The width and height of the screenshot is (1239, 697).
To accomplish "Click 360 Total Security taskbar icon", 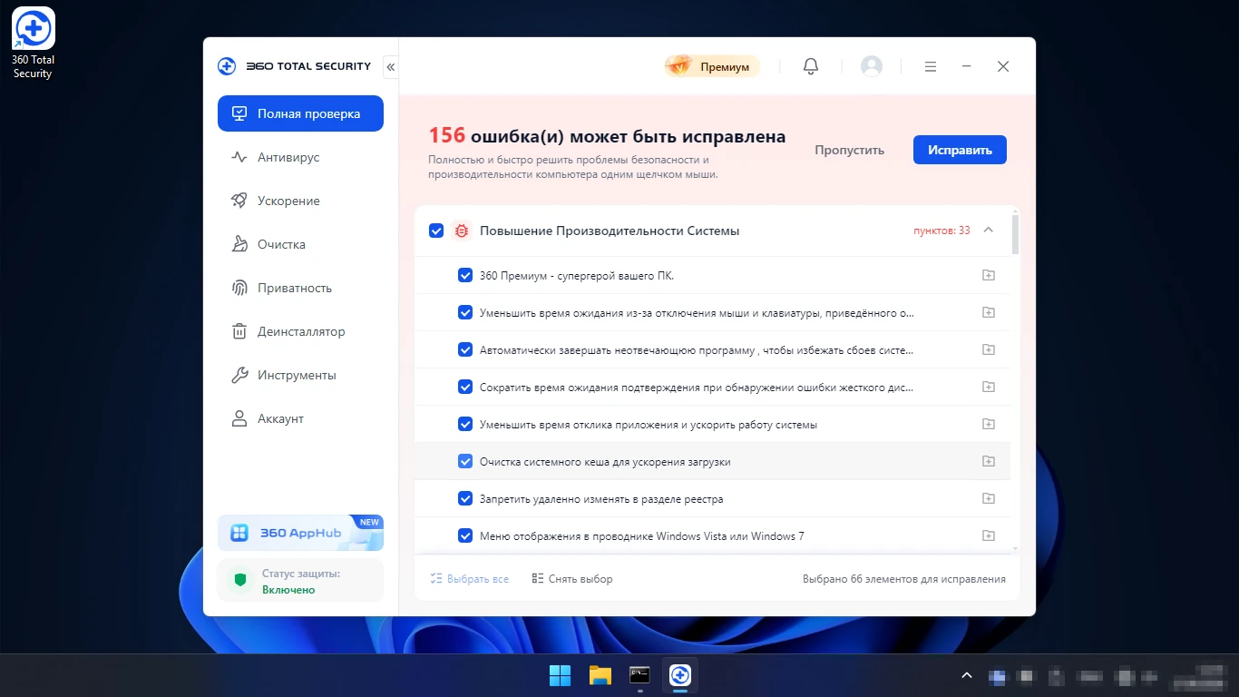I will click(x=680, y=675).
